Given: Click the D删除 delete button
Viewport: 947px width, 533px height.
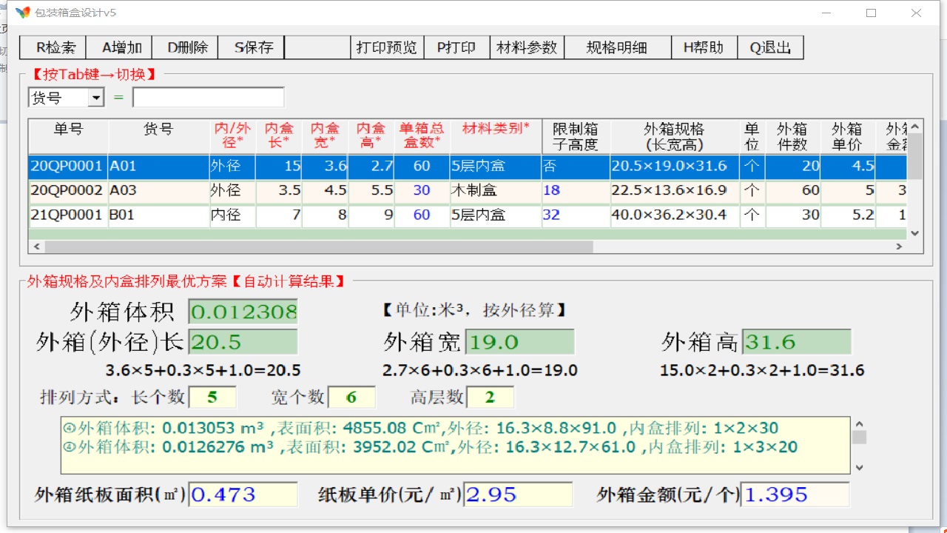Looking at the screenshot, I should [x=185, y=47].
